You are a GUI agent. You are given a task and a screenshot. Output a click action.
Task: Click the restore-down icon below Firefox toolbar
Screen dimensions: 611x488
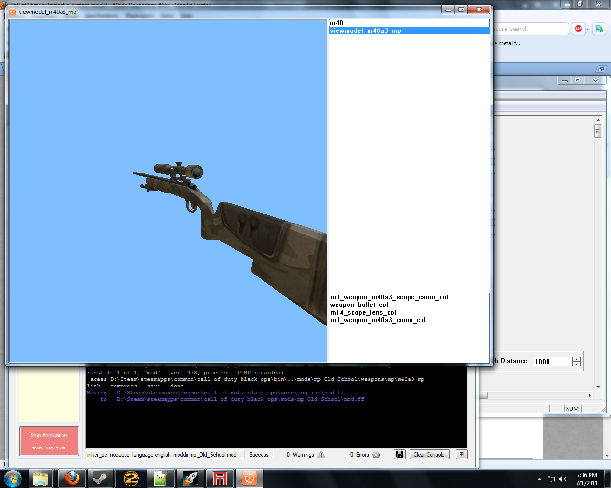(601, 69)
